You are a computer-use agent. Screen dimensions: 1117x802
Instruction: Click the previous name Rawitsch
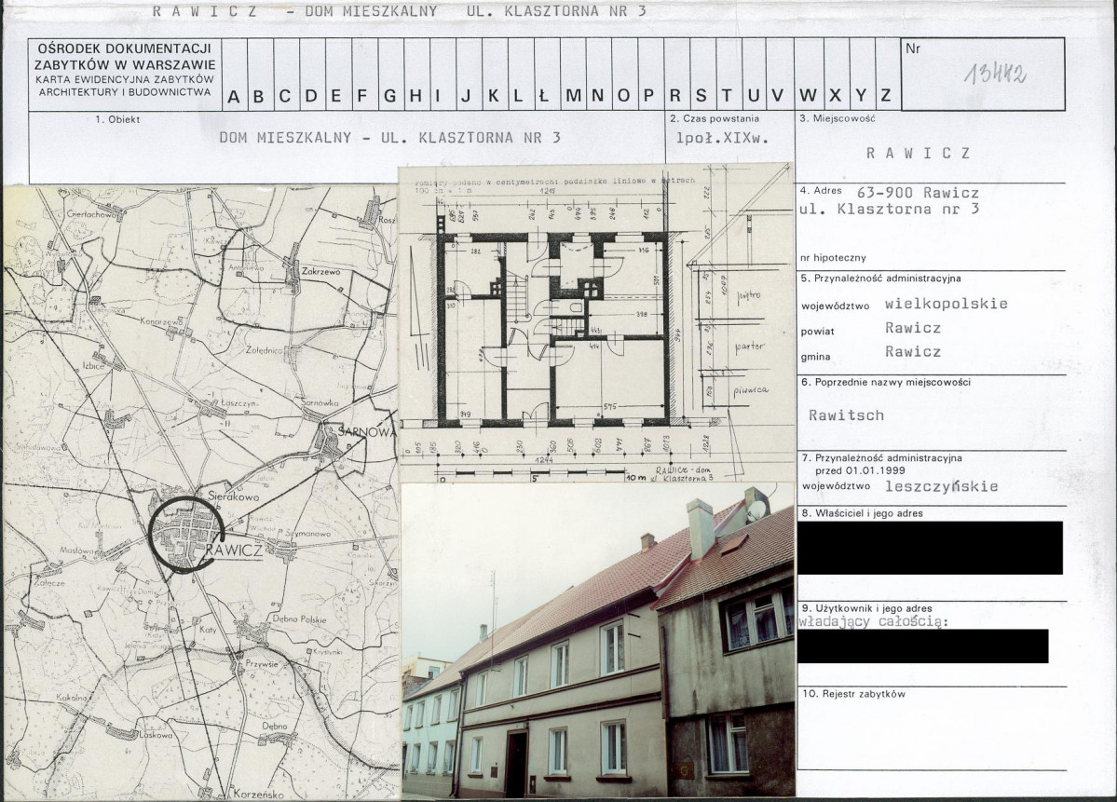846,415
